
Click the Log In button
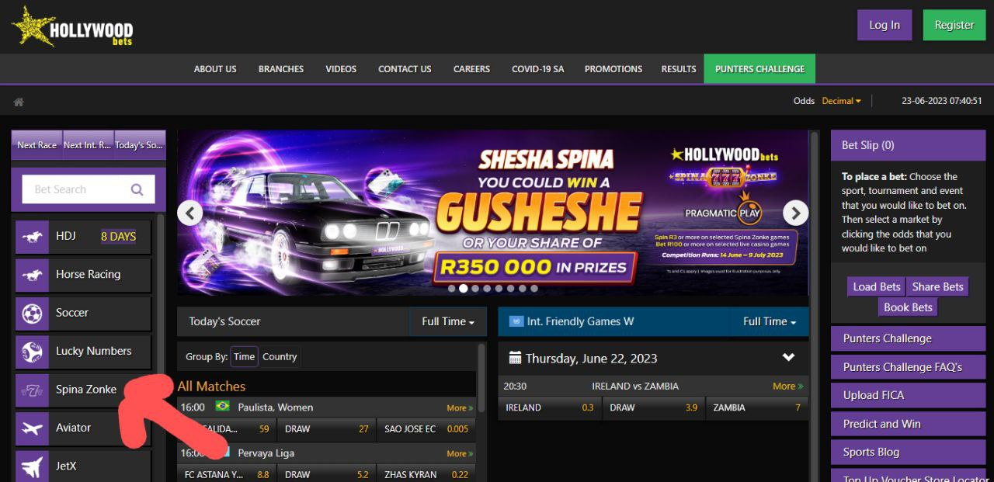tap(885, 25)
